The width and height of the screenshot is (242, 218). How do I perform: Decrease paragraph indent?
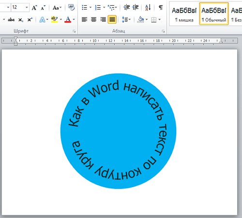pyautogui.click(x=126, y=7)
